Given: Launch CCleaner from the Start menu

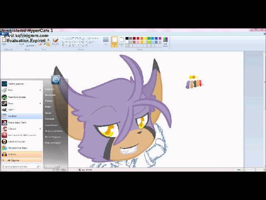Looking at the screenshot, I should [x=22, y=129].
